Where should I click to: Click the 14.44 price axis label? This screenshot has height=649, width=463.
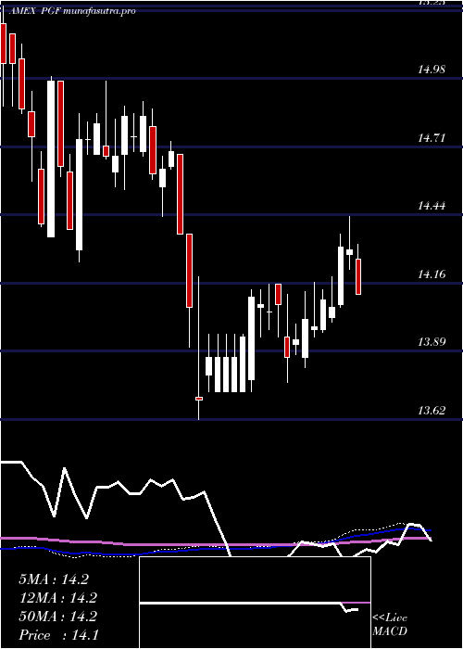(432, 206)
